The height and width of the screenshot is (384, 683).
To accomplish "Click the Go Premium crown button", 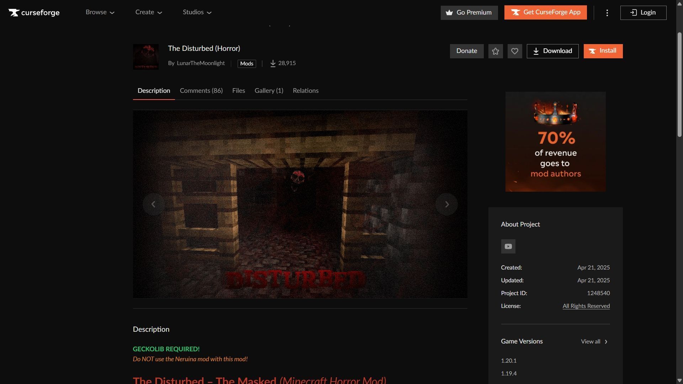I will 469,13.
